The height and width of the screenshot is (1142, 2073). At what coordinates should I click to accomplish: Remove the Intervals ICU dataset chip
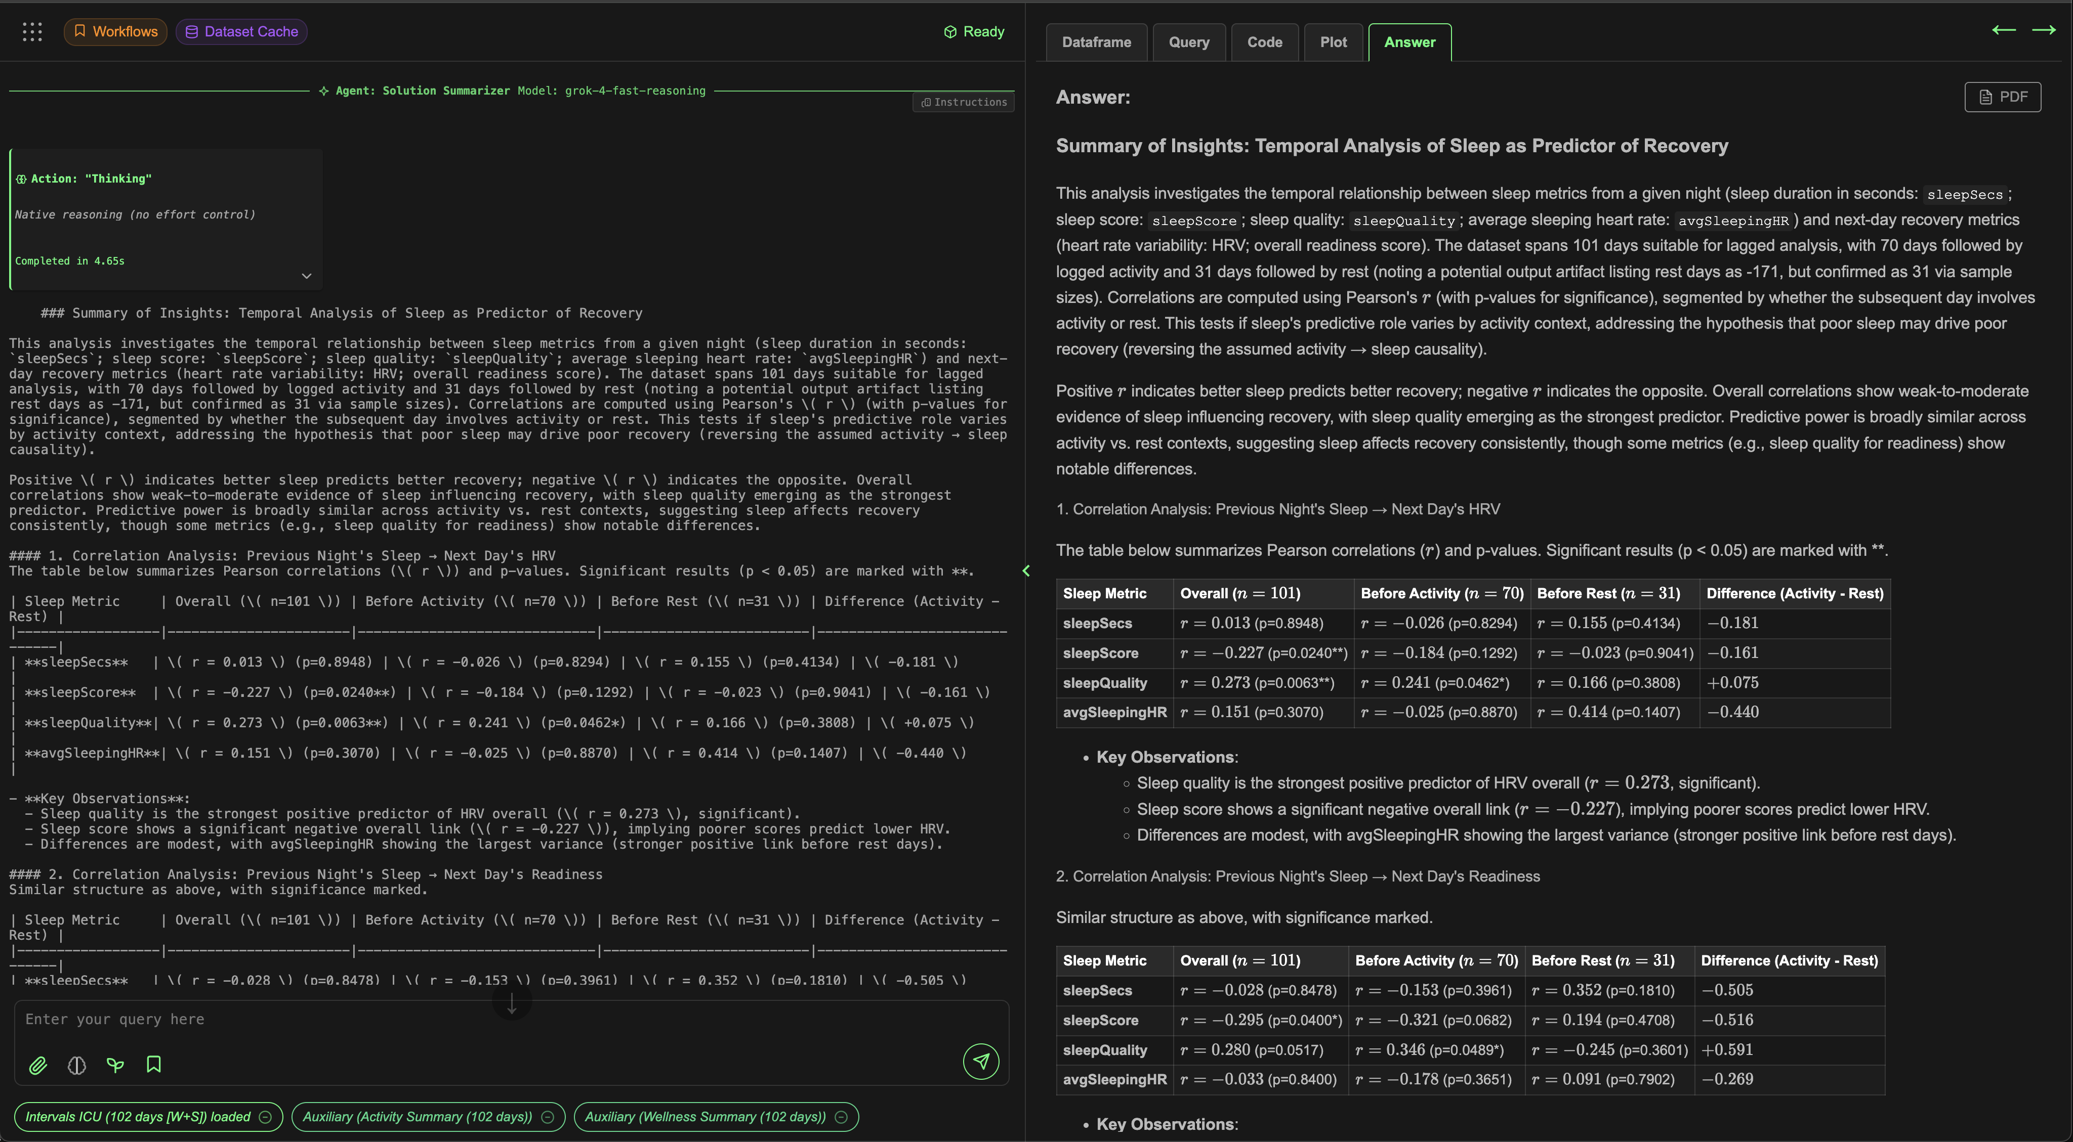pyautogui.click(x=265, y=1116)
